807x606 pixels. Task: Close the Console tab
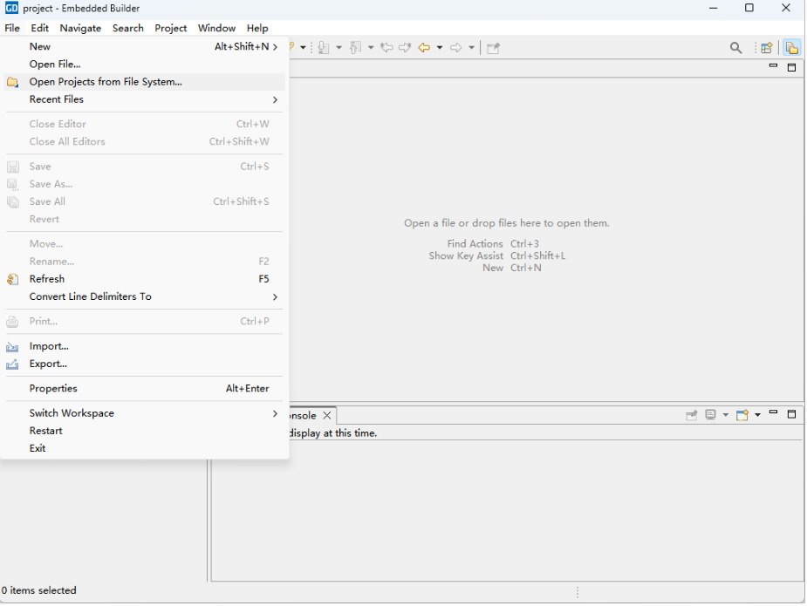[327, 416]
